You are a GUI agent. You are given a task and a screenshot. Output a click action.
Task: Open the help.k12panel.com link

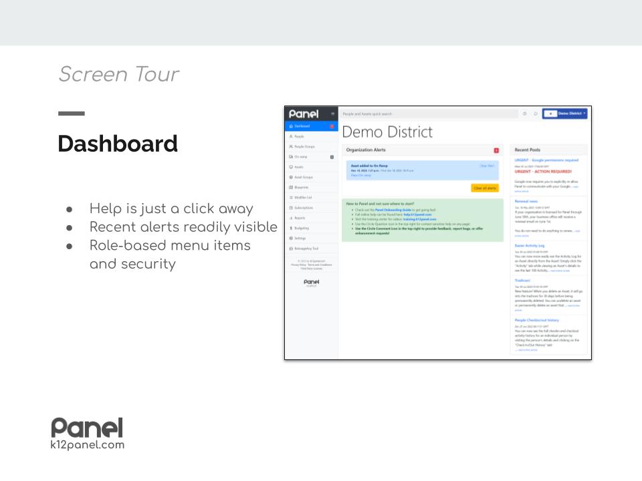[417, 214]
